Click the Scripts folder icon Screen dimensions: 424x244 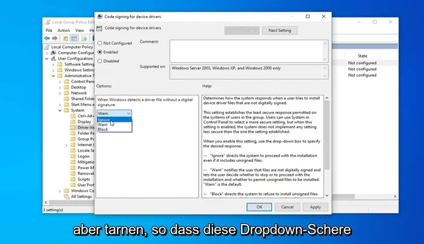(x=73, y=179)
